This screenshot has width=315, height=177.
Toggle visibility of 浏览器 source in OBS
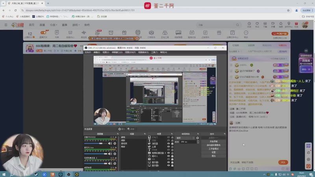pyautogui.click(x=169, y=144)
